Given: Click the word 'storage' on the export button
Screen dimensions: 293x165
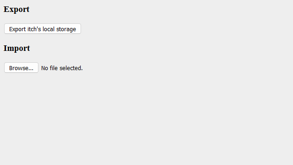Looking at the screenshot, I should point(66,29).
